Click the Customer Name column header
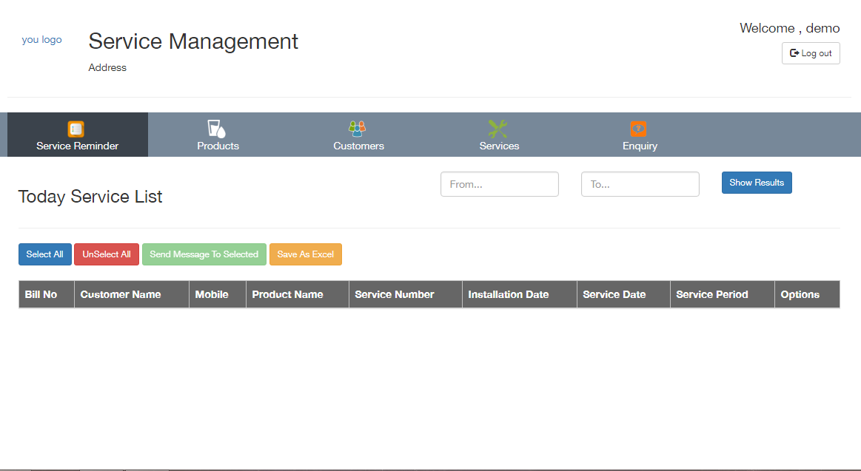861x471 pixels. pyautogui.click(x=121, y=294)
